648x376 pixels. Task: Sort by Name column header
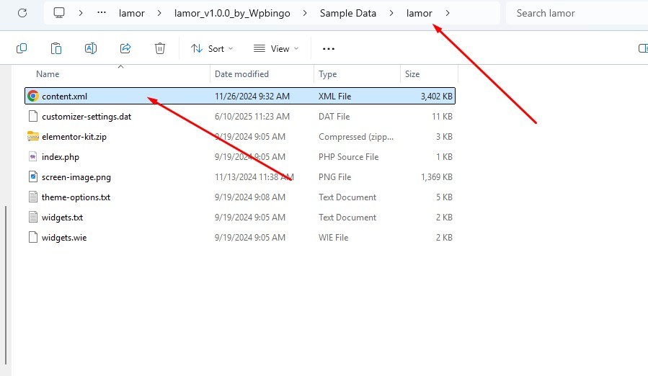pos(48,74)
